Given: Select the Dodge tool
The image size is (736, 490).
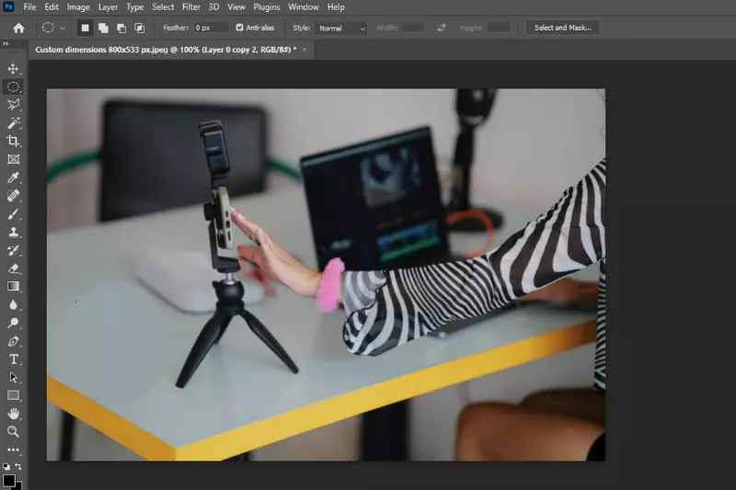Looking at the screenshot, I should [x=13, y=323].
